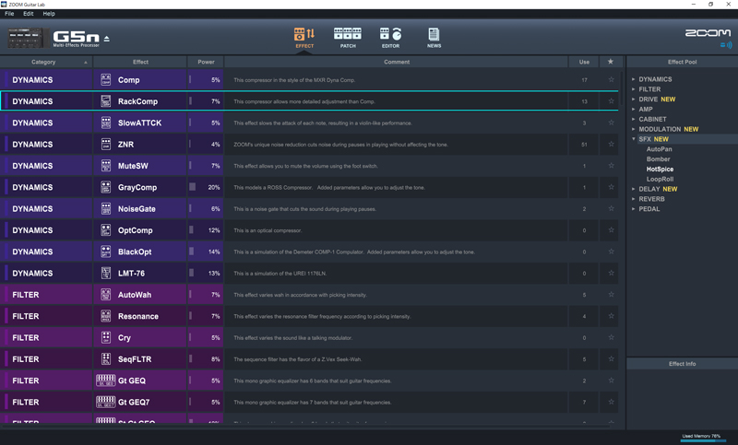
Task: Sort by favorite star column header
Action: click(611, 62)
